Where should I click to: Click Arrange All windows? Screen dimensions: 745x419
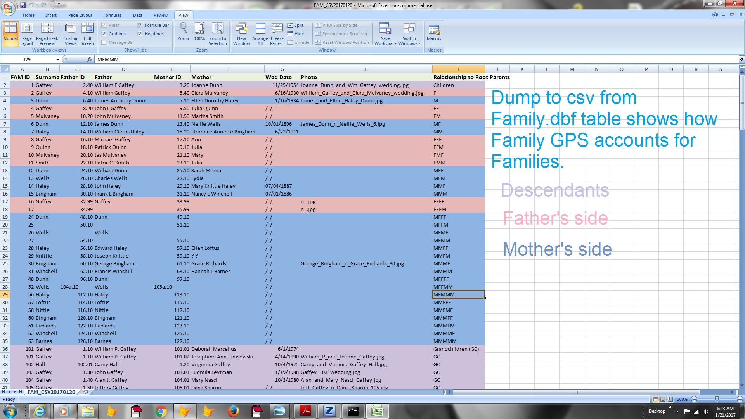260,34
